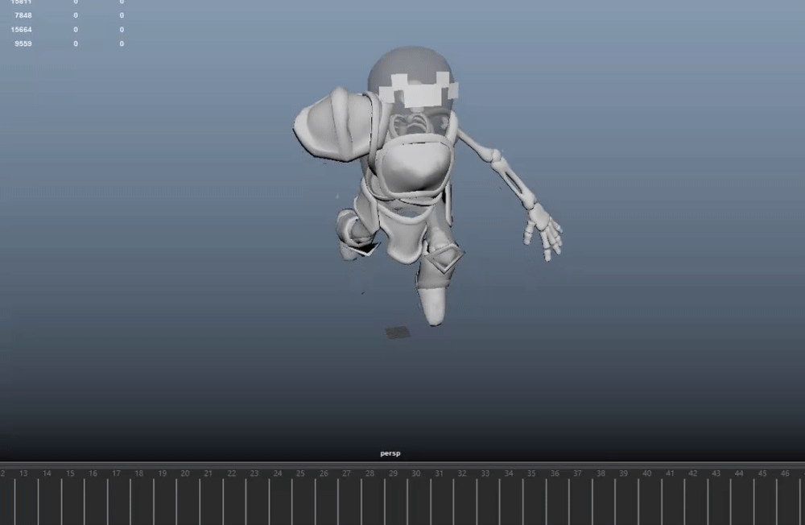
Task: Set playhead at frame 33
Action: pyautogui.click(x=485, y=473)
